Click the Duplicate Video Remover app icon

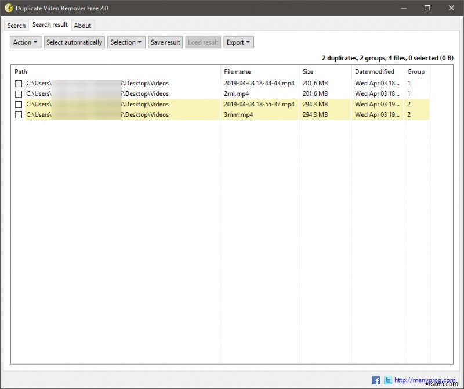click(x=9, y=8)
